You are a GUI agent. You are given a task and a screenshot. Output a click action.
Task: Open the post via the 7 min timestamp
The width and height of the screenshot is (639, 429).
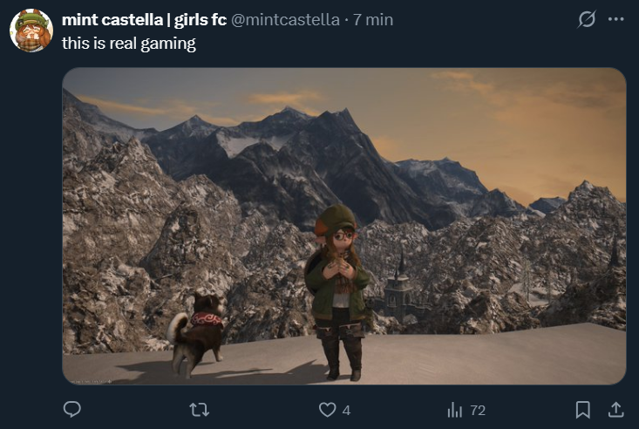click(373, 19)
